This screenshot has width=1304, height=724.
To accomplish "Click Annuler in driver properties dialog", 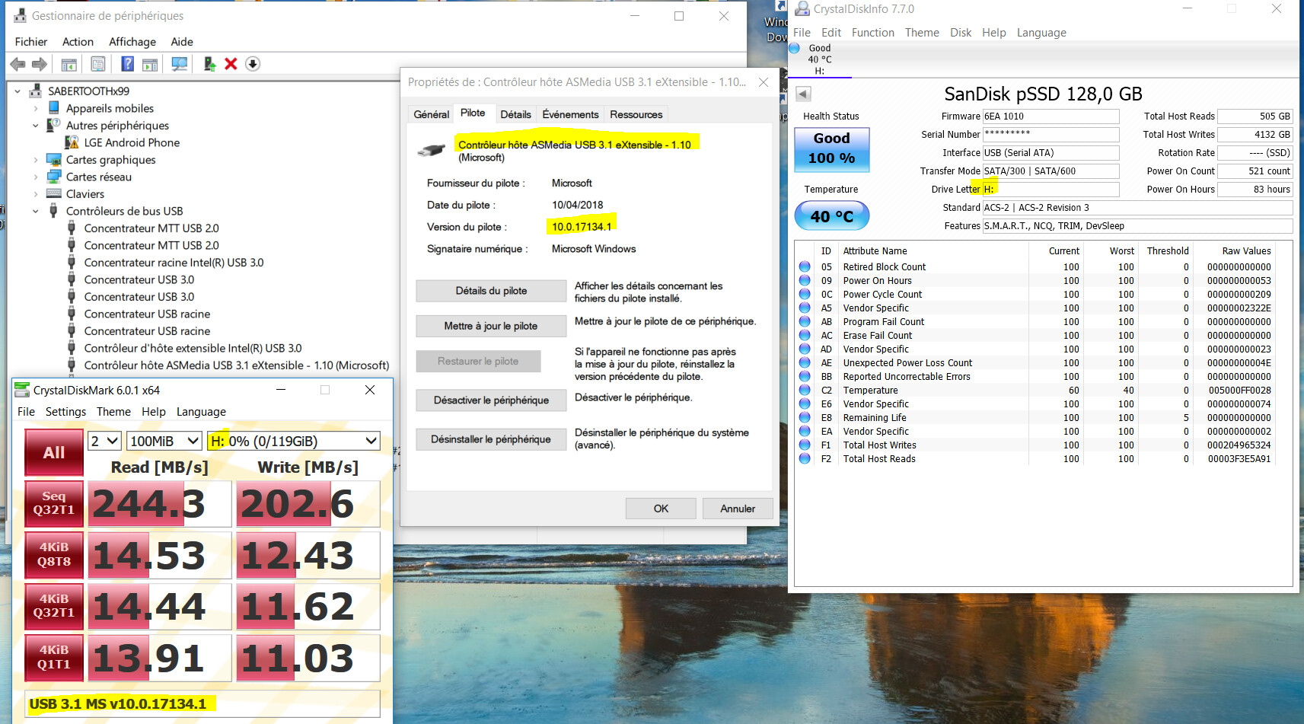I will (x=738, y=509).
